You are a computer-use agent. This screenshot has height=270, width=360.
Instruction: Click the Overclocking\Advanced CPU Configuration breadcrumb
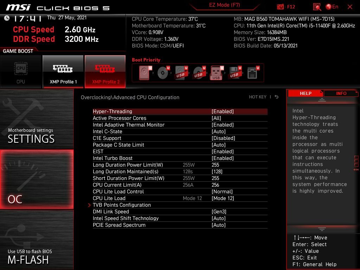(x=130, y=97)
